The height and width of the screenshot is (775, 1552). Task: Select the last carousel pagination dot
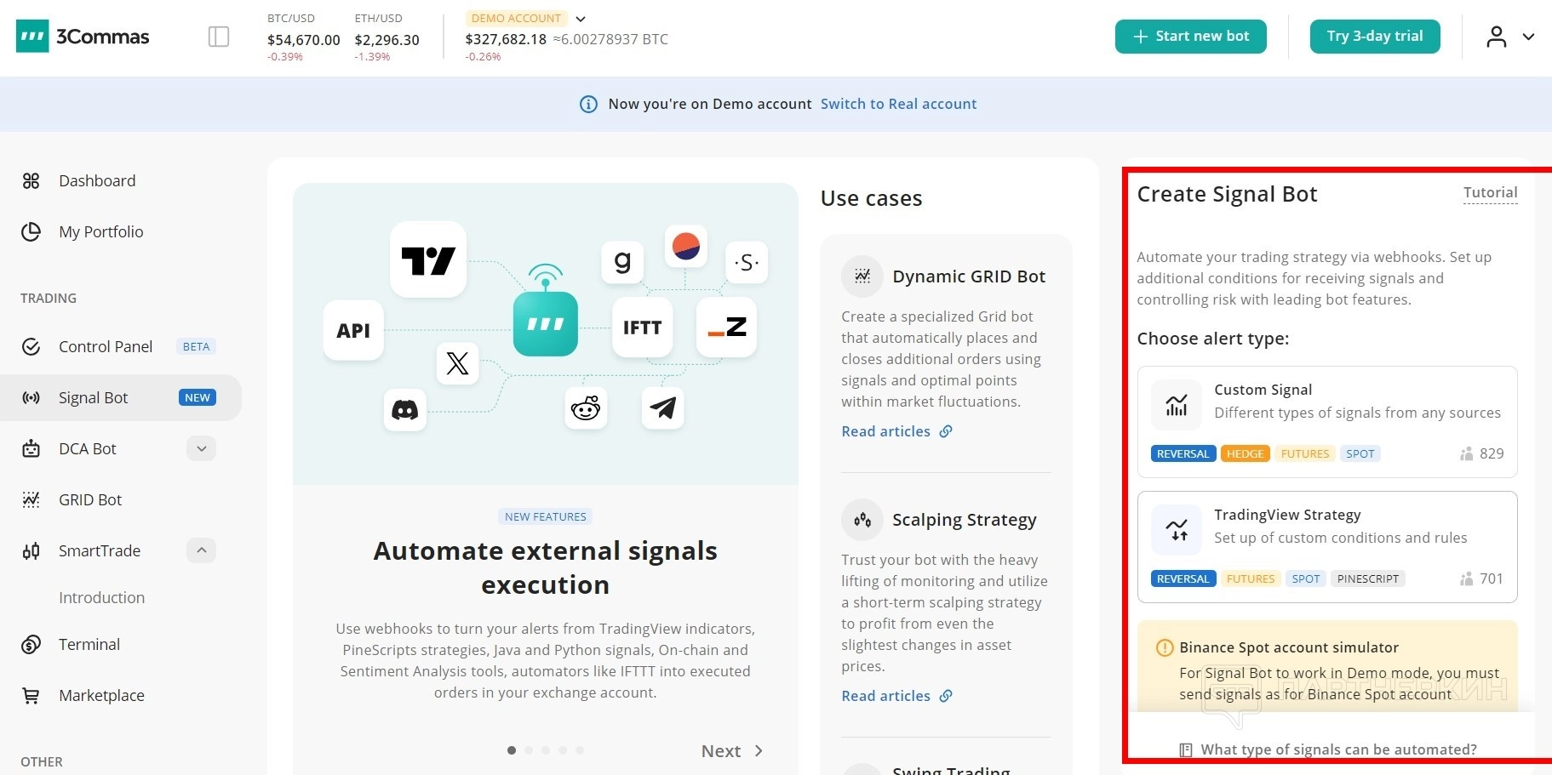580,750
